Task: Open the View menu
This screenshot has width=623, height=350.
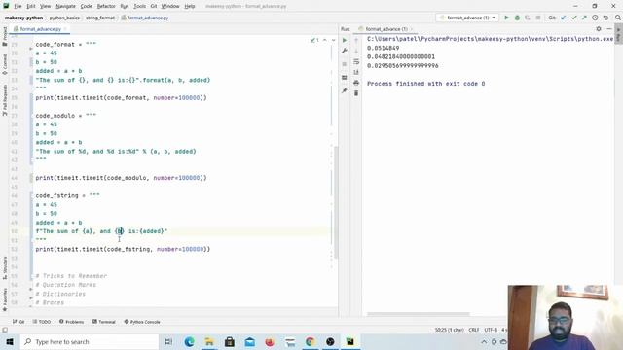Action: point(46,7)
